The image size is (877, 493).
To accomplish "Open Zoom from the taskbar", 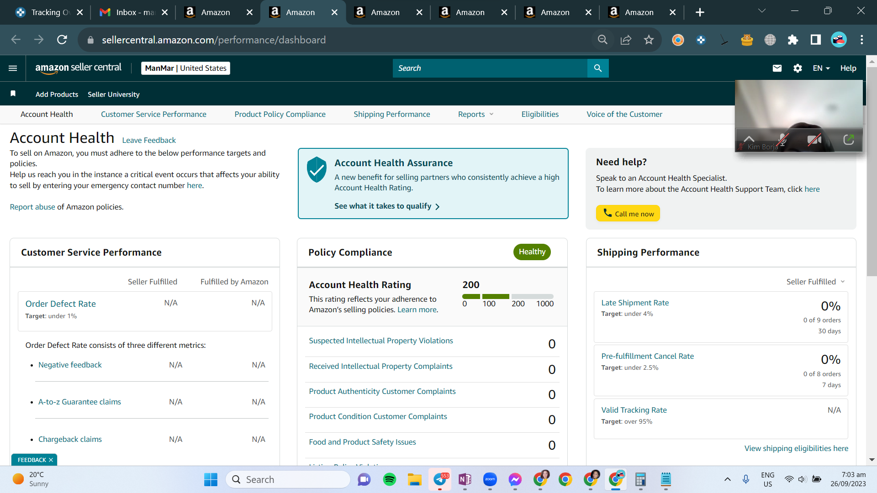I will click(x=490, y=479).
